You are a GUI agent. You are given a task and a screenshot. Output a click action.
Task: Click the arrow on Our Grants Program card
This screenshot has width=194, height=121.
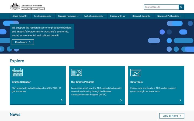[x=121, y=100]
